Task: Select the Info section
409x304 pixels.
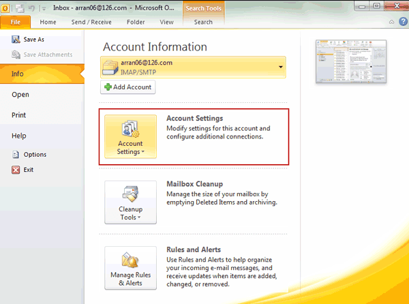Action: point(42,74)
